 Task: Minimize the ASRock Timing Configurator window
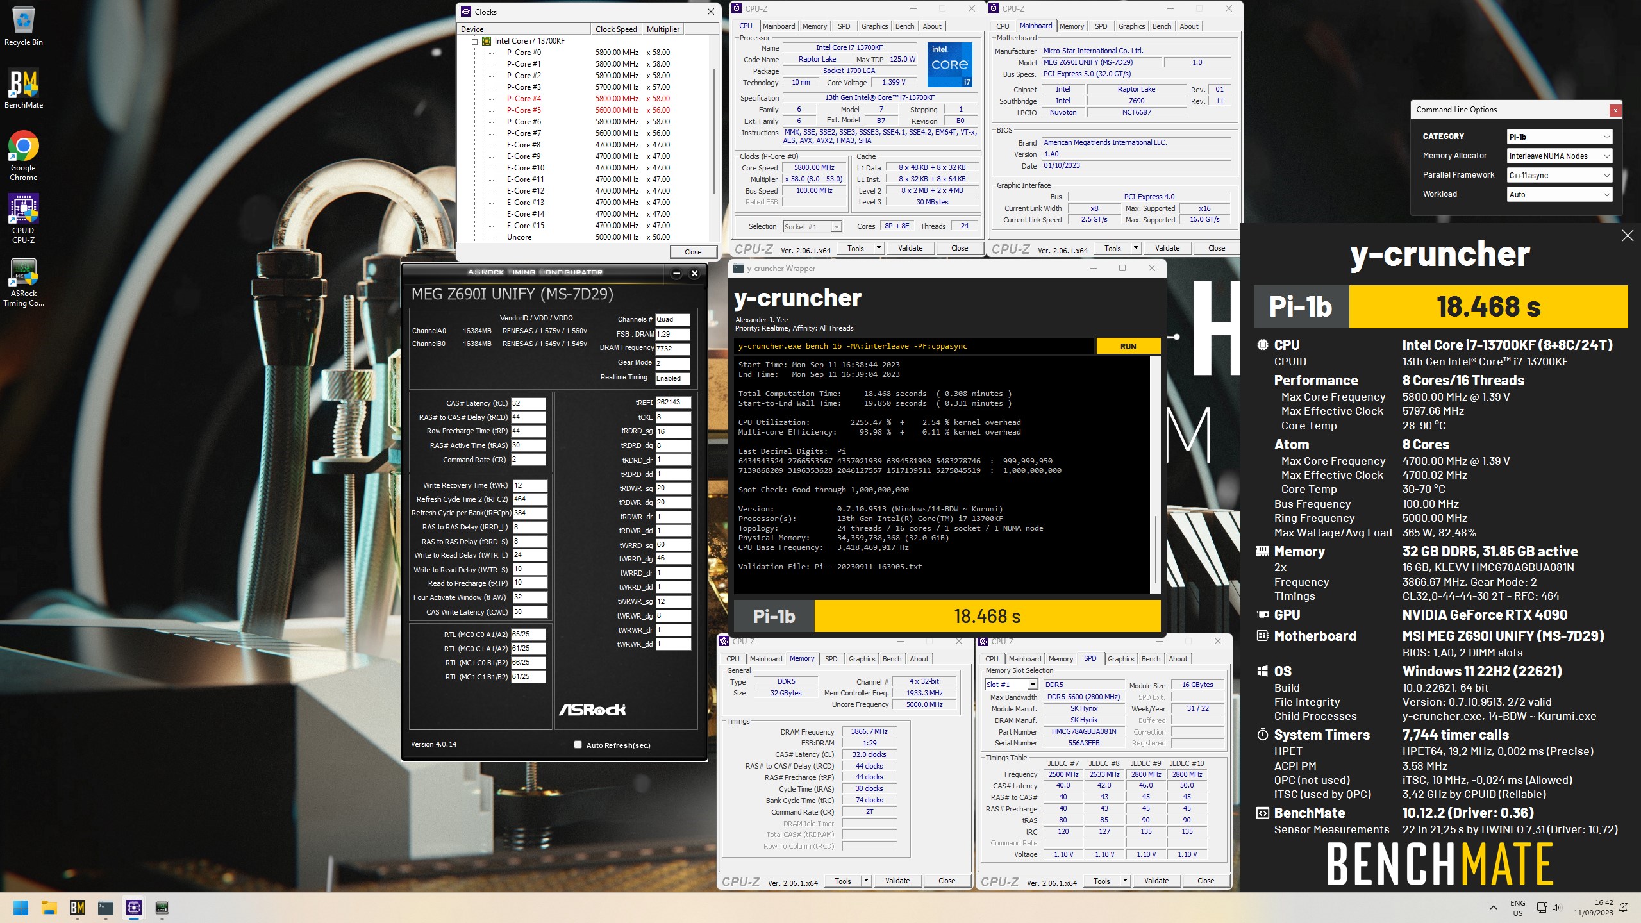click(x=676, y=273)
